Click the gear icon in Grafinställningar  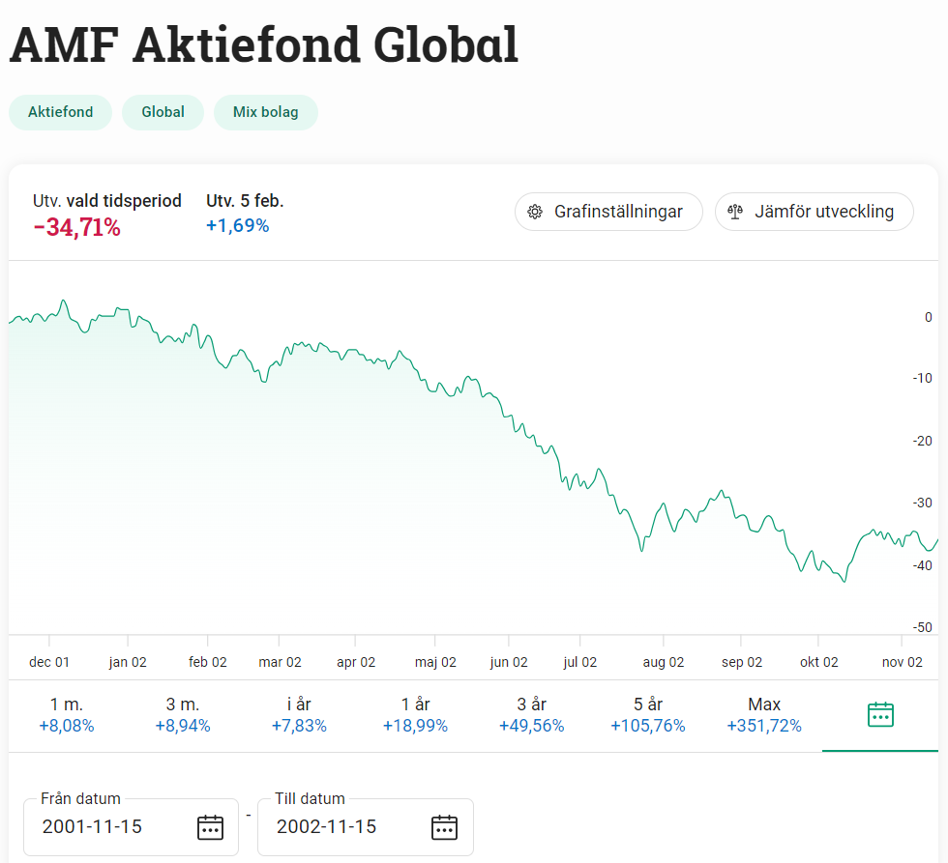pyautogui.click(x=535, y=212)
